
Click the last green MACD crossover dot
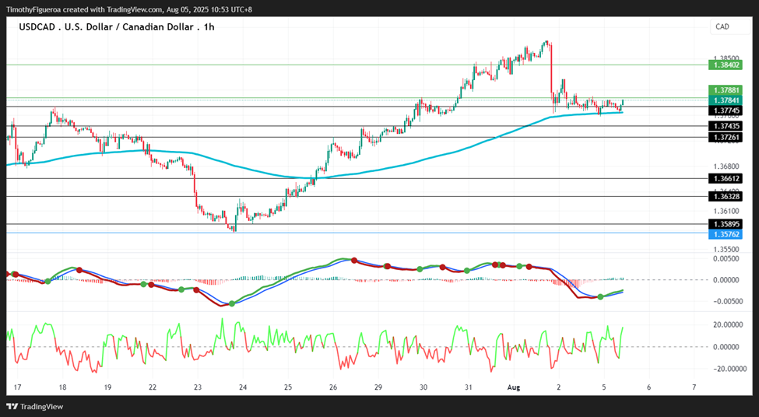601,296
